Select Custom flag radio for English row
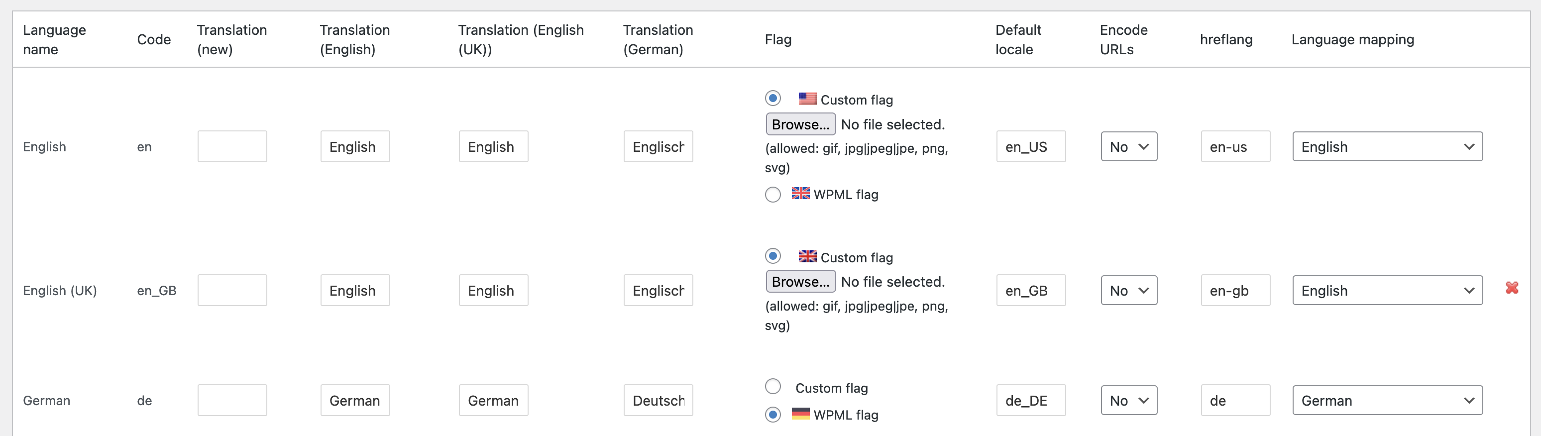Screen dimensions: 1541x436 click(x=772, y=98)
